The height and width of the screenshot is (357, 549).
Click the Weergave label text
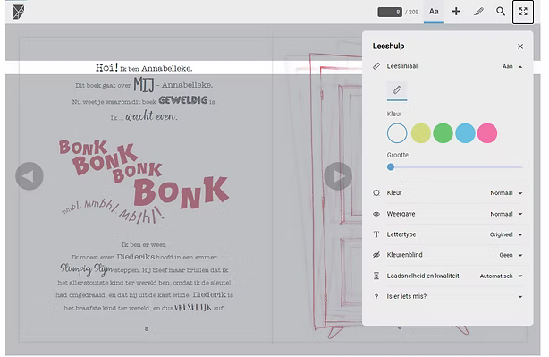tap(401, 214)
